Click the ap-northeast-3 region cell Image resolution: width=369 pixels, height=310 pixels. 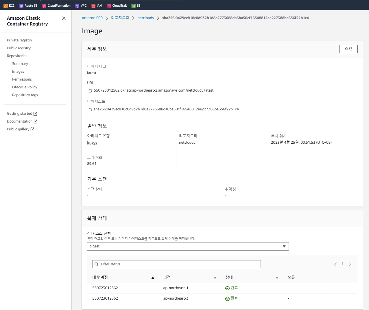coord(176,298)
